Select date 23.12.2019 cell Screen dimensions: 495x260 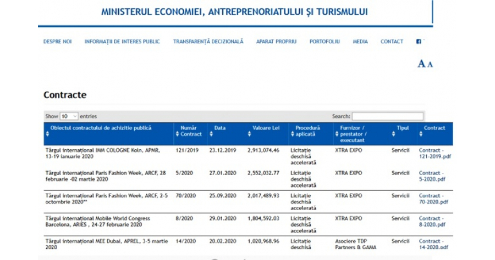[223, 150]
